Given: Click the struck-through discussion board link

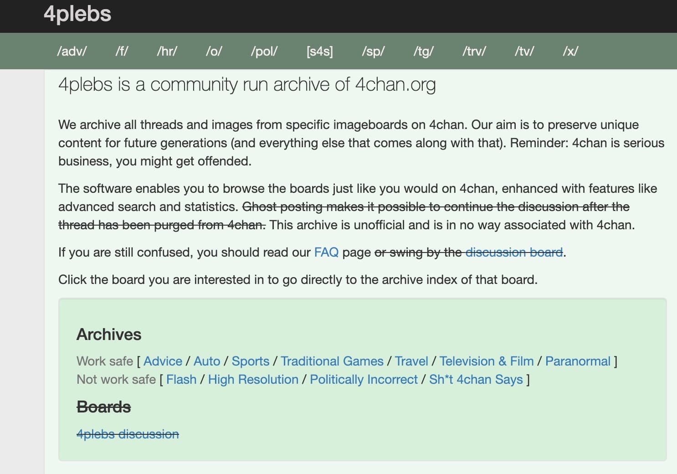Looking at the screenshot, I should (514, 252).
